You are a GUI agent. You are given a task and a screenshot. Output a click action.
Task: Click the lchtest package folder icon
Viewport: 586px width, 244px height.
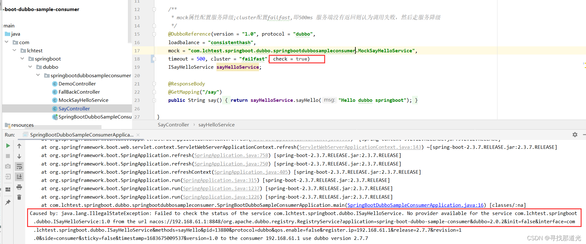[23, 50]
